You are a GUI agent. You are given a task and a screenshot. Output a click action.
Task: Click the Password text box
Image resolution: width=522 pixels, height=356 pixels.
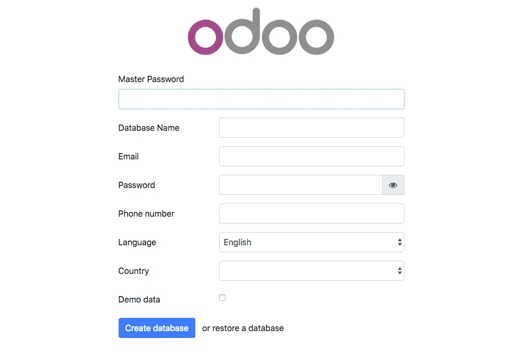301,185
